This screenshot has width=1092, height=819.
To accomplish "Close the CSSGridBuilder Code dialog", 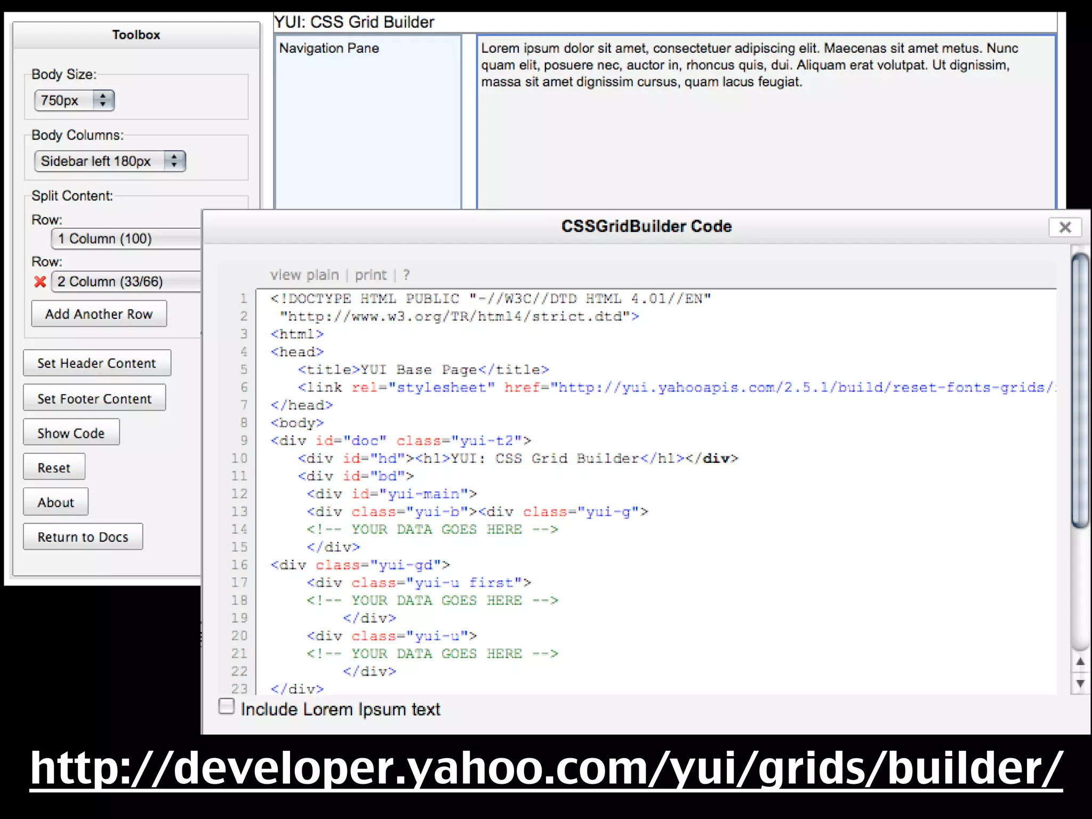I will [1065, 227].
